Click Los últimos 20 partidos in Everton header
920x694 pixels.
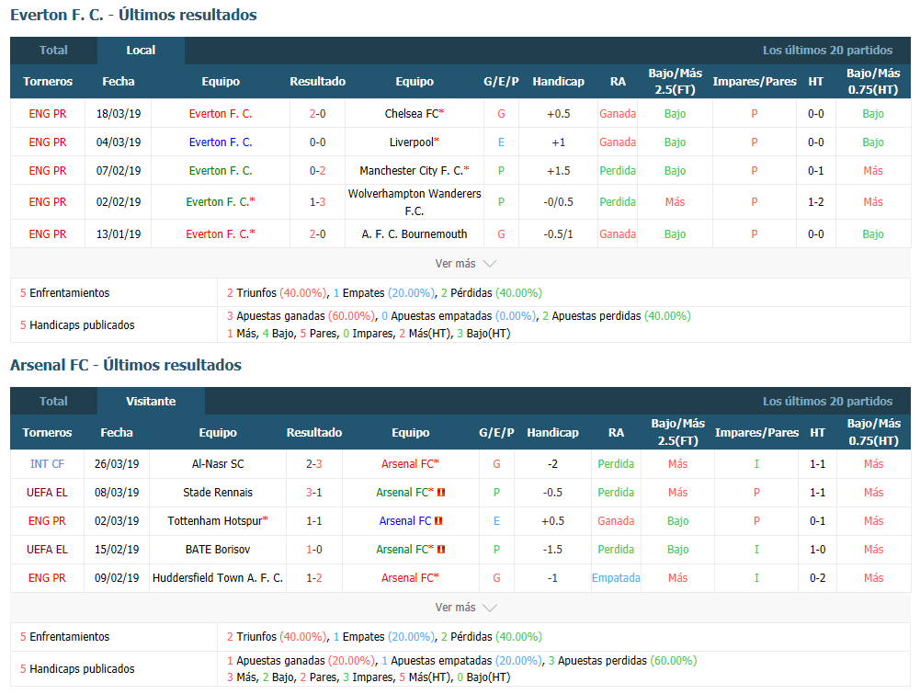click(x=827, y=51)
